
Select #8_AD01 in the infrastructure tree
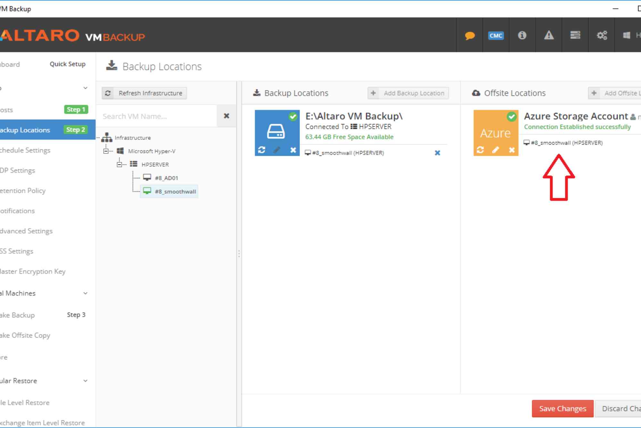(x=166, y=178)
